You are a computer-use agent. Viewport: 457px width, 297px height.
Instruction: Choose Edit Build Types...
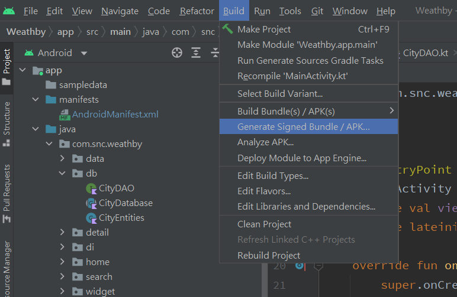[x=308, y=175]
